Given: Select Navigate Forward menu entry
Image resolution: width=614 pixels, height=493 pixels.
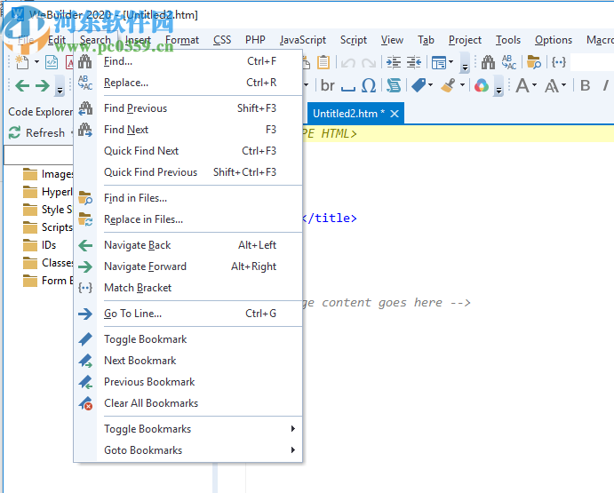Looking at the screenshot, I should click(188, 266).
